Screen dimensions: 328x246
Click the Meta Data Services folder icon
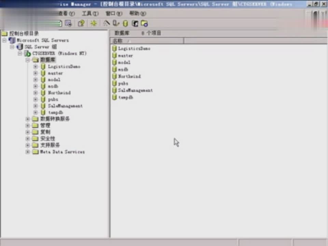pos(35,152)
